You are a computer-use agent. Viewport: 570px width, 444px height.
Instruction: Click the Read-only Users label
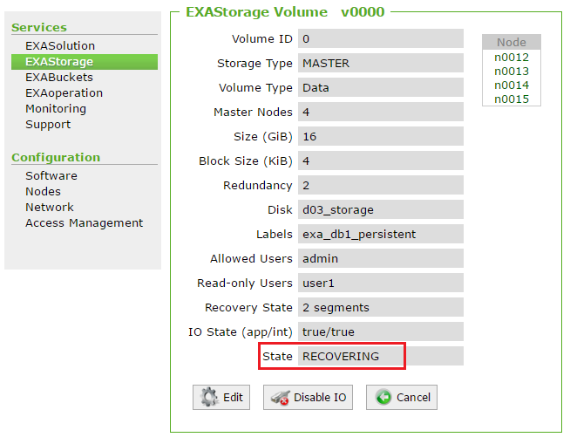[x=245, y=283]
